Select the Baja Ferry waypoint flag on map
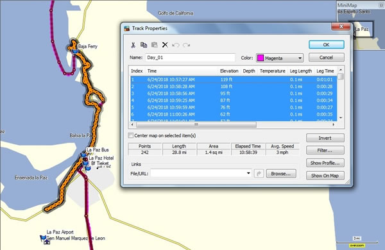The height and width of the screenshot is (250, 385). coord(75,51)
